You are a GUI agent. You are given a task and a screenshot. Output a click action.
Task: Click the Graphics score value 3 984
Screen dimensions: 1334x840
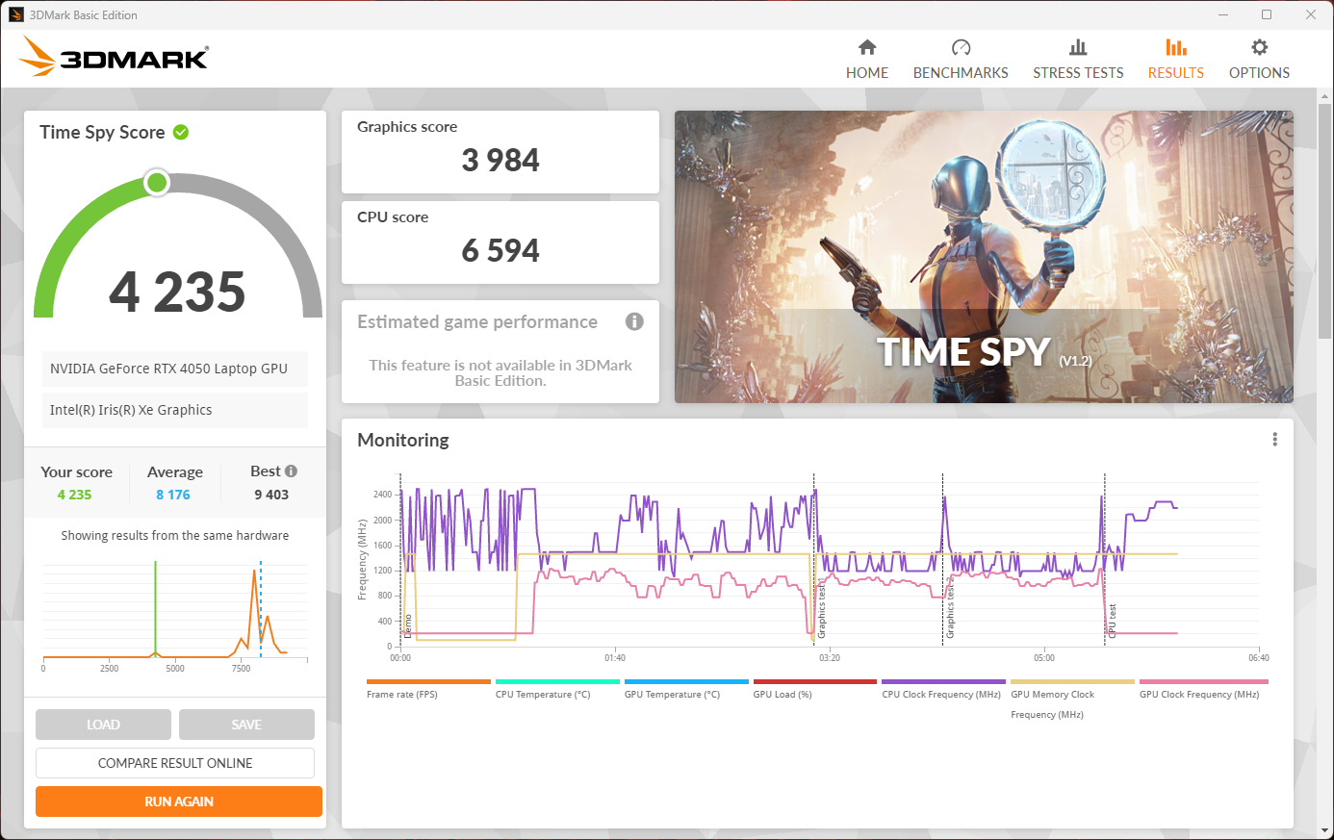[x=500, y=160]
